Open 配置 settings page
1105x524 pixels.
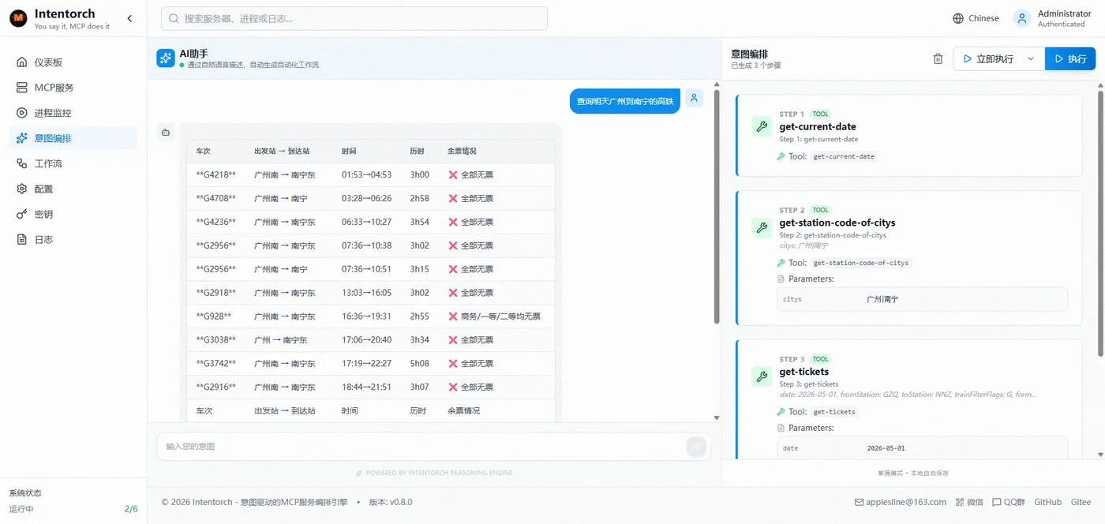[x=73, y=189]
